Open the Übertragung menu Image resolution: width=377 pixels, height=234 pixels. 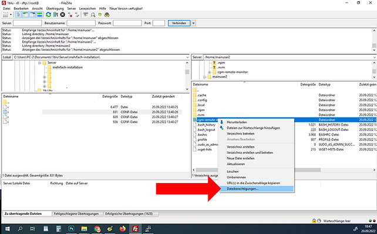pos(55,8)
